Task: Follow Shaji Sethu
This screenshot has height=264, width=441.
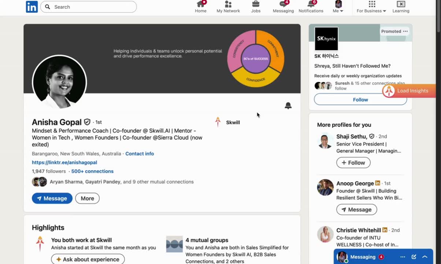Action: click(353, 163)
